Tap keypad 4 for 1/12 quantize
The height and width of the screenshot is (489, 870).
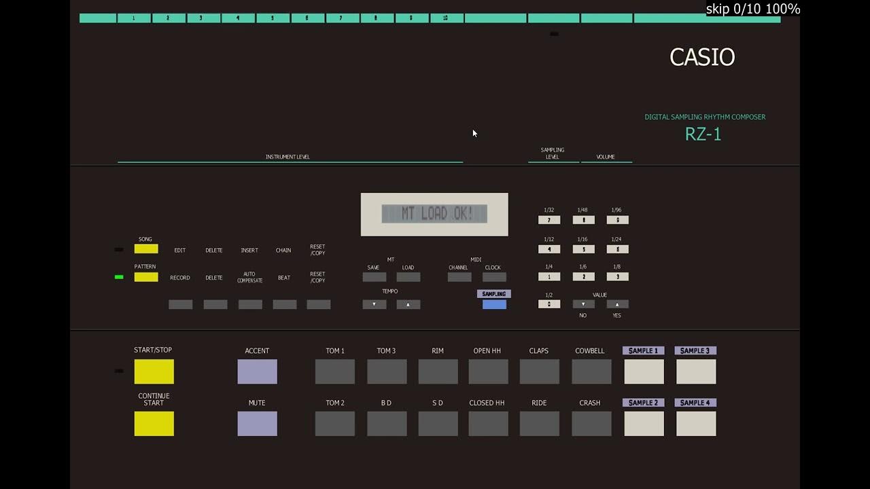click(549, 249)
